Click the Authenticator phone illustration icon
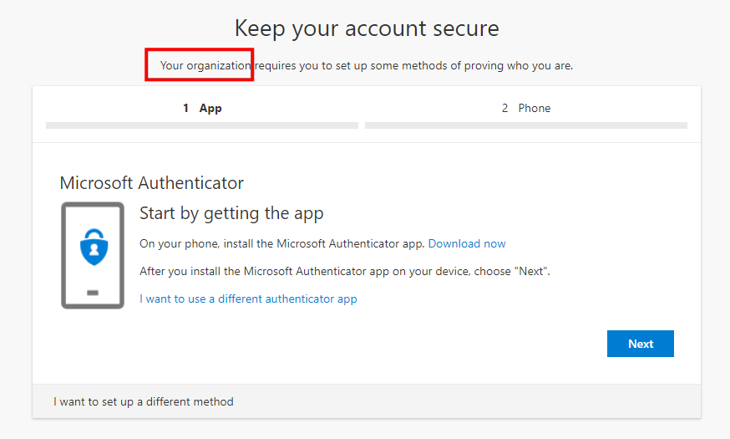Viewport: 730px width, 439px height. click(x=93, y=255)
